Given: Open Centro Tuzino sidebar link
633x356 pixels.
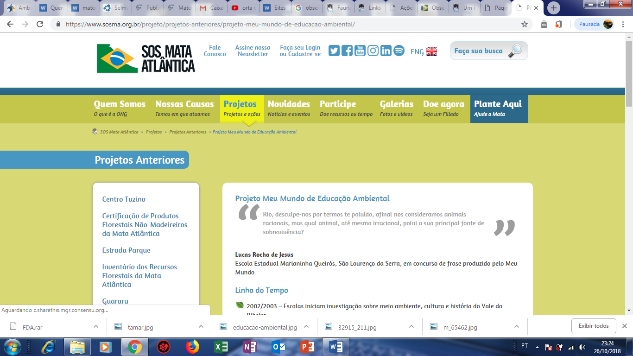Looking at the screenshot, I should 124,199.
